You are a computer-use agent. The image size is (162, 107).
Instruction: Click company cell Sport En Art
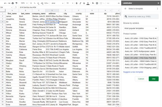(39, 72)
